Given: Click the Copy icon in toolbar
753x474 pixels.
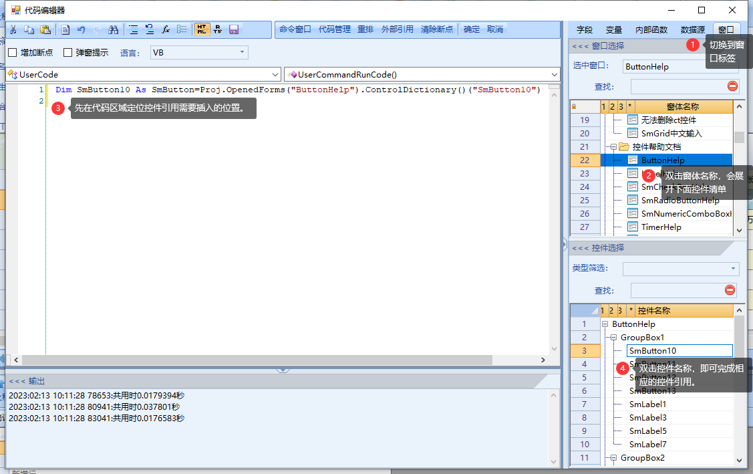Looking at the screenshot, I should coord(29,30).
